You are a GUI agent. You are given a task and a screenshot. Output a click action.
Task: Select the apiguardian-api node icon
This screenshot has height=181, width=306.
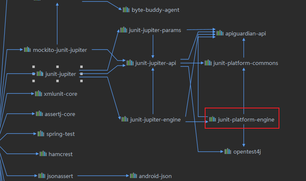pos(220,33)
